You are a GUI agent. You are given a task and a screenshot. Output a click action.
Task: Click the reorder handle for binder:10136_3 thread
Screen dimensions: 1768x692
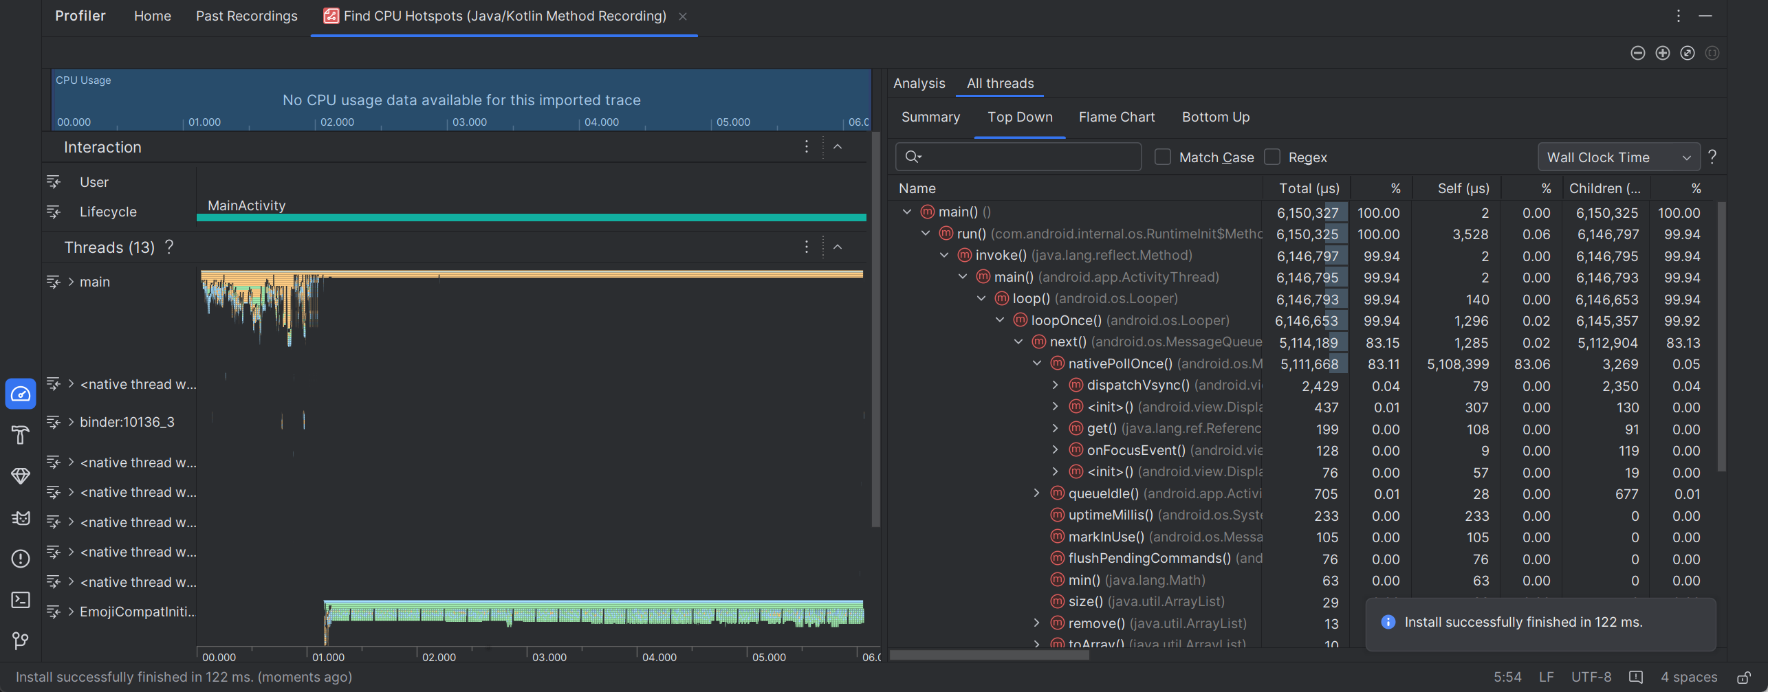[x=54, y=422]
